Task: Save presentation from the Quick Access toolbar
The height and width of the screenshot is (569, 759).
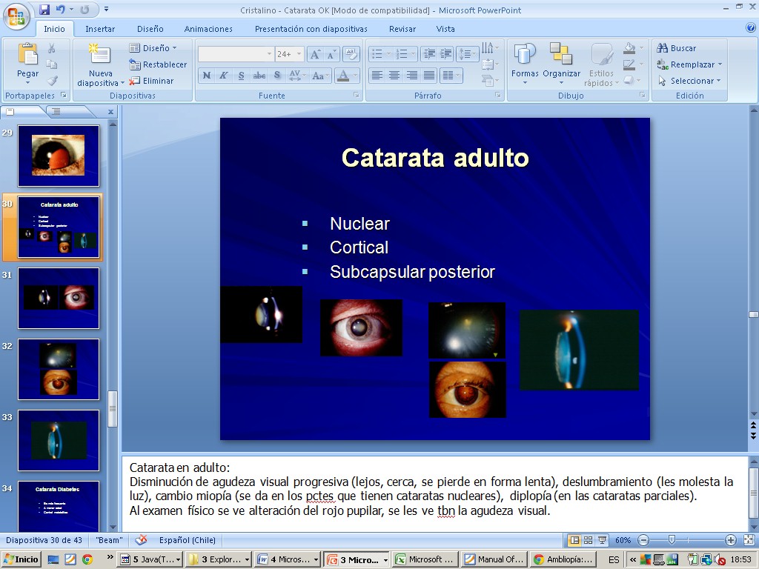Action: pyautogui.click(x=44, y=10)
